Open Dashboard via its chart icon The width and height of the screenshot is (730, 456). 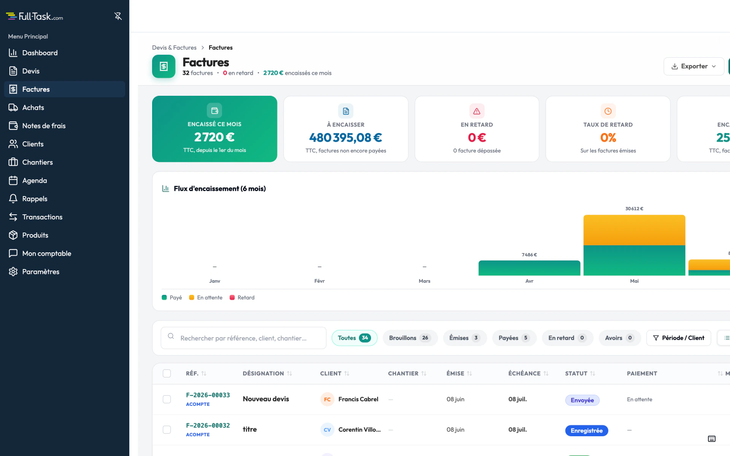point(13,53)
